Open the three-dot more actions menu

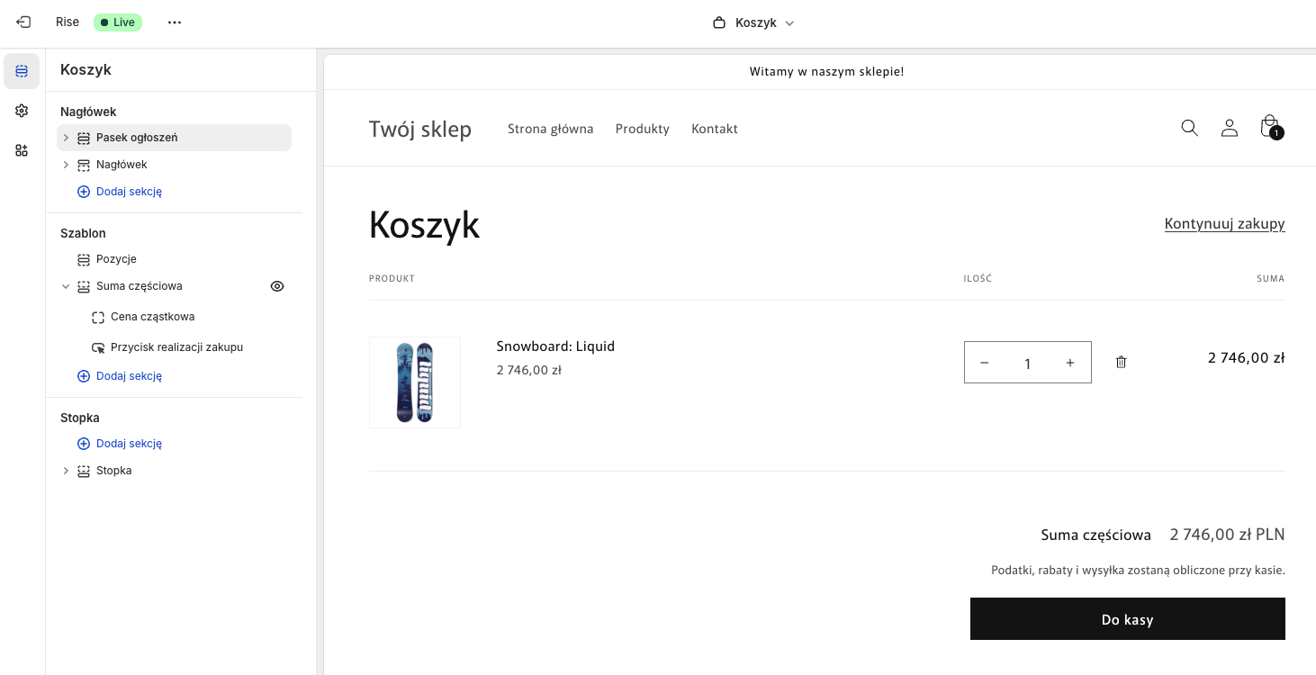coord(175,22)
